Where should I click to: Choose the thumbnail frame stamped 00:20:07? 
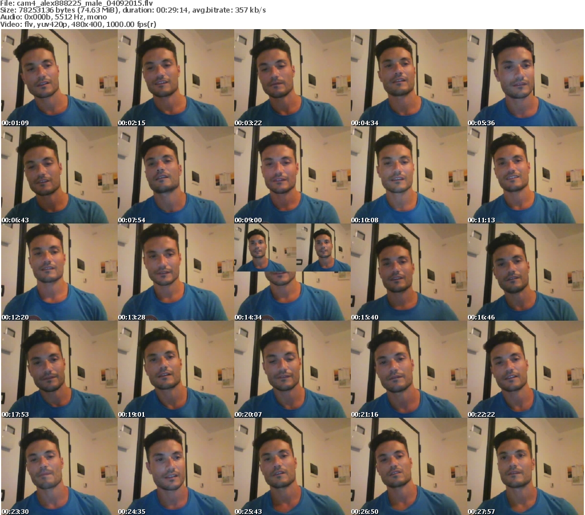pos(292,369)
